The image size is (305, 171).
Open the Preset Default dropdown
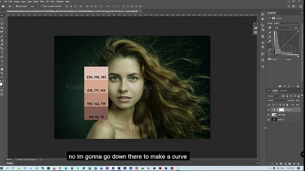click(286, 23)
